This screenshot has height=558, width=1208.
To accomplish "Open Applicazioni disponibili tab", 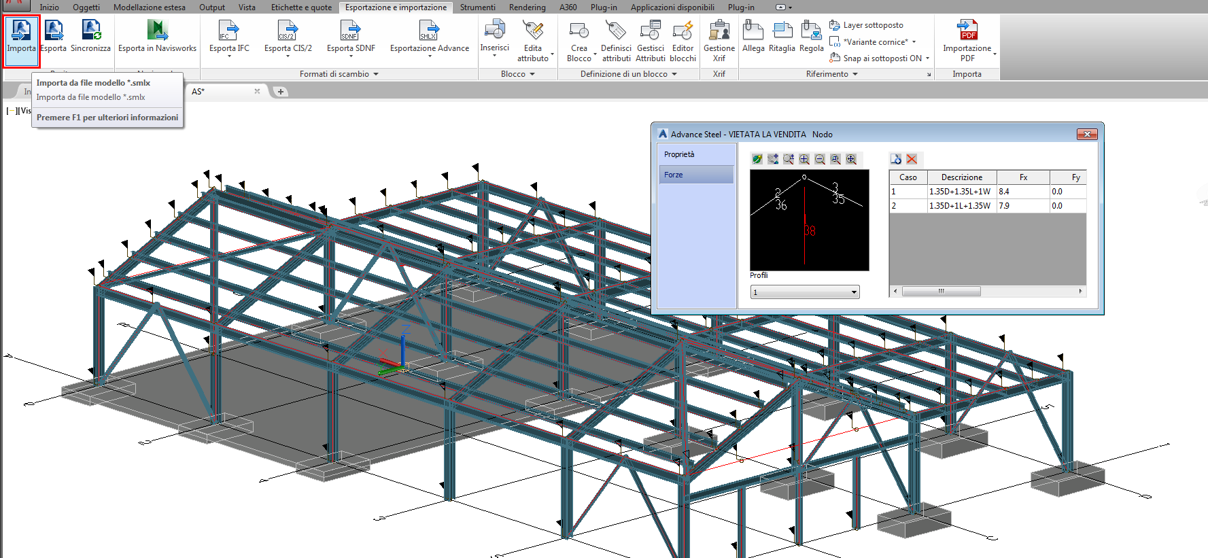I will [x=672, y=7].
